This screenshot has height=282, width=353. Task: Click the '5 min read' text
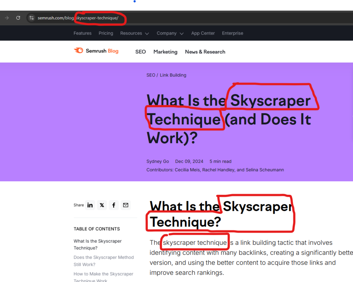pyautogui.click(x=220, y=161)
